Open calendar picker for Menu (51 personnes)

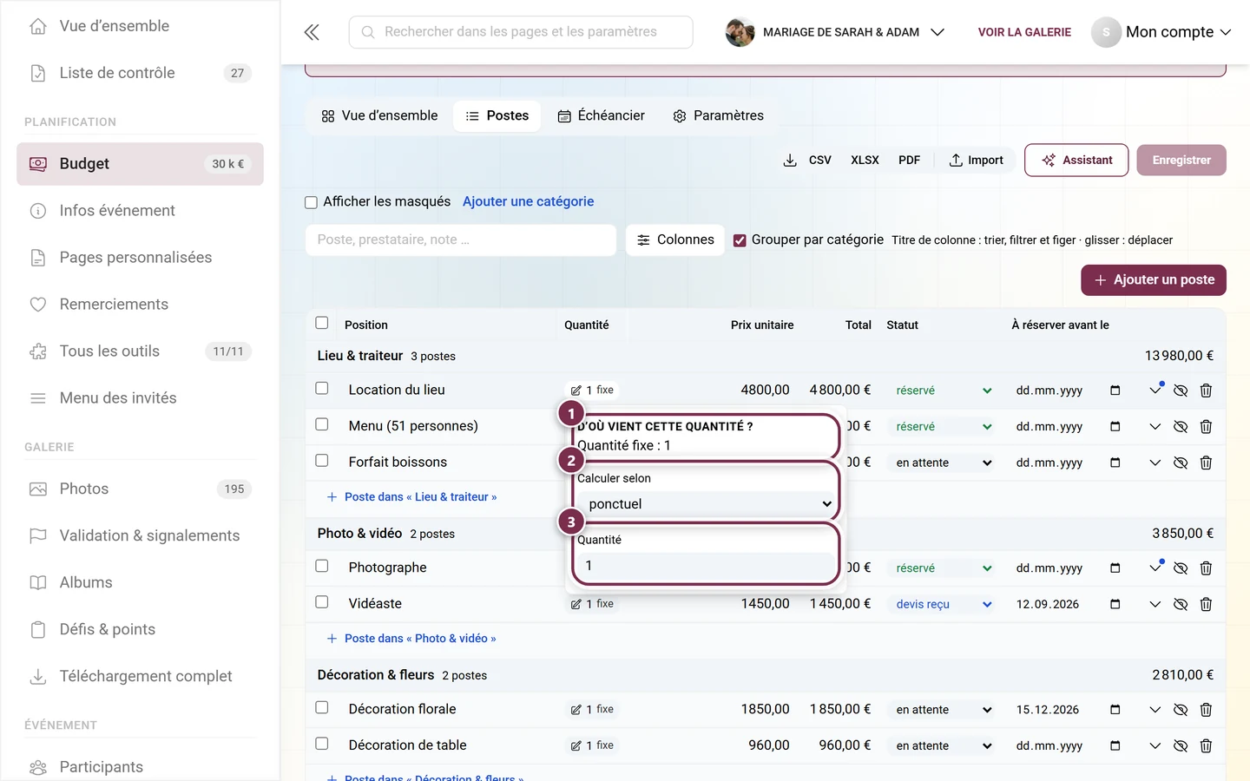pyautogui.click(x=1115, y=427)
